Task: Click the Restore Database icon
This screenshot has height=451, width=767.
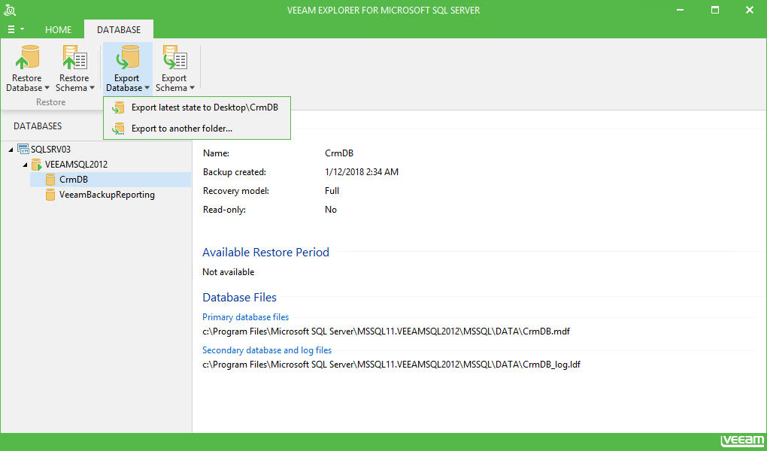Action: tap(27, 58)
